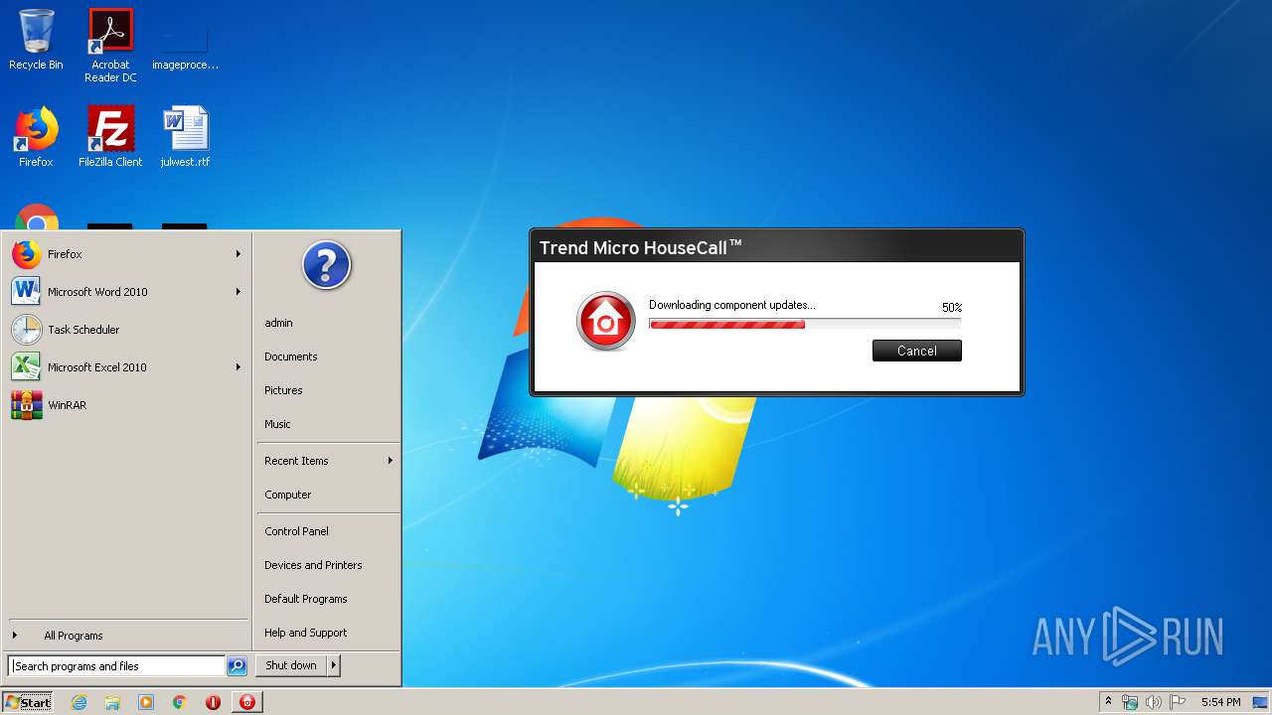Click the download progress bar
Viewport: 1272px width, 715px height.
point(805,324)
